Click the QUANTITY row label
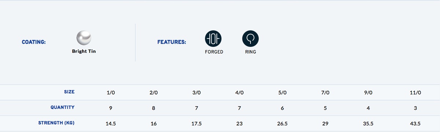The height and width of the screenshot is (132, 440). 63,107
